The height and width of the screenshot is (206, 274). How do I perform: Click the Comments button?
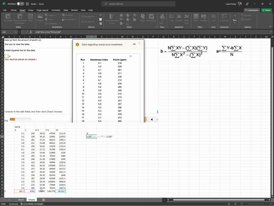(252, 10)
